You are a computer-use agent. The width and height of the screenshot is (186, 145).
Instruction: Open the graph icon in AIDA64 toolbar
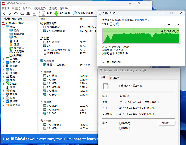tap(34, 13)
